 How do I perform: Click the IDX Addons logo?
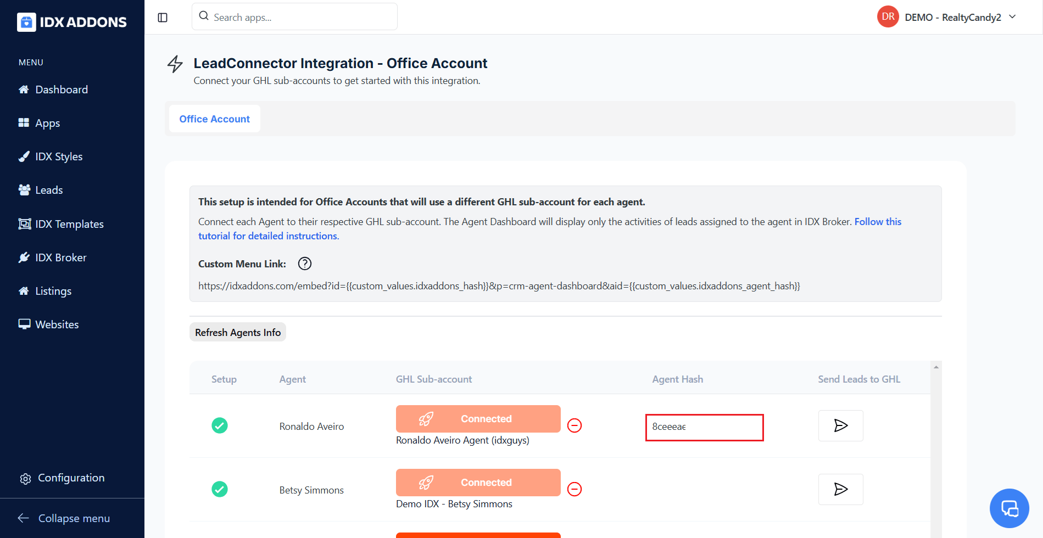click(x=72, y=22)
